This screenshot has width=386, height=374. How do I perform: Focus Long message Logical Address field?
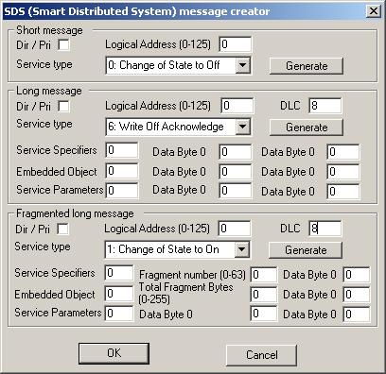coord(237,106)
